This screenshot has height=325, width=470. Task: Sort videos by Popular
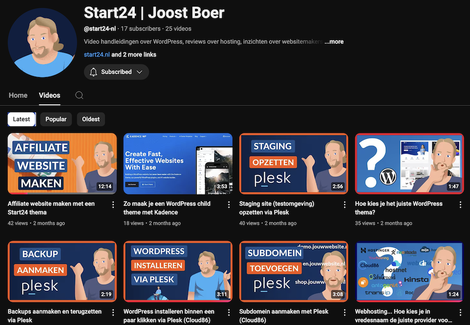pyautogui.click(x=56, y=119)
